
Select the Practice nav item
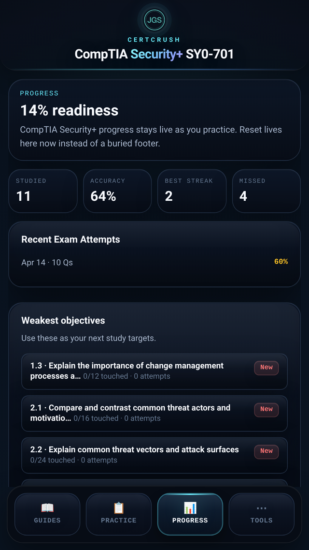pyautogui.click(x=118, y=514)
